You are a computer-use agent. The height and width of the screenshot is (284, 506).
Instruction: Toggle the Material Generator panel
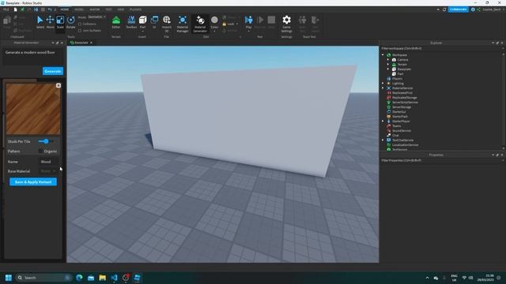[x=200, y=24]
